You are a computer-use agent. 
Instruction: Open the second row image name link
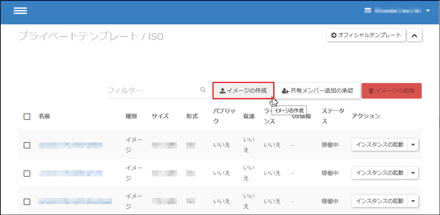(x=70, y=173)
